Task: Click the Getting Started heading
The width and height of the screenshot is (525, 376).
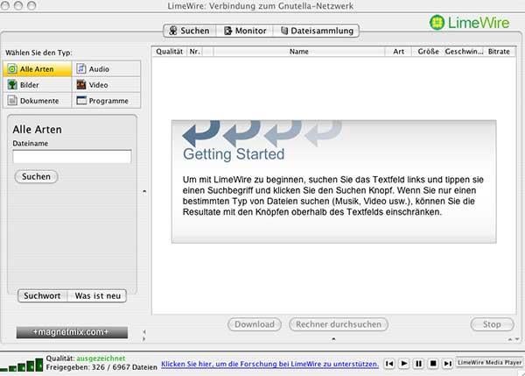Action: pyautogui.click(x=234, y=154)
